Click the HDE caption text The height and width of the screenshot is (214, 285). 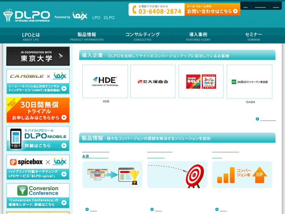(x=106, y=101)
